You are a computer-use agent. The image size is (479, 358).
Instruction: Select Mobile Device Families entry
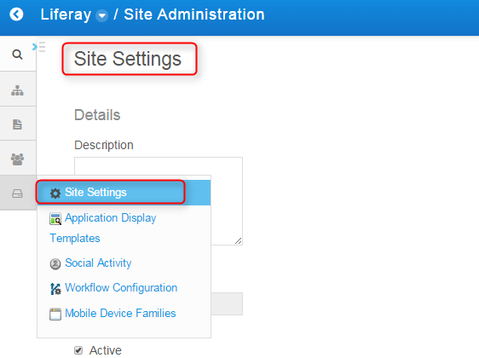pyautogui.click(x=120, y=314)
